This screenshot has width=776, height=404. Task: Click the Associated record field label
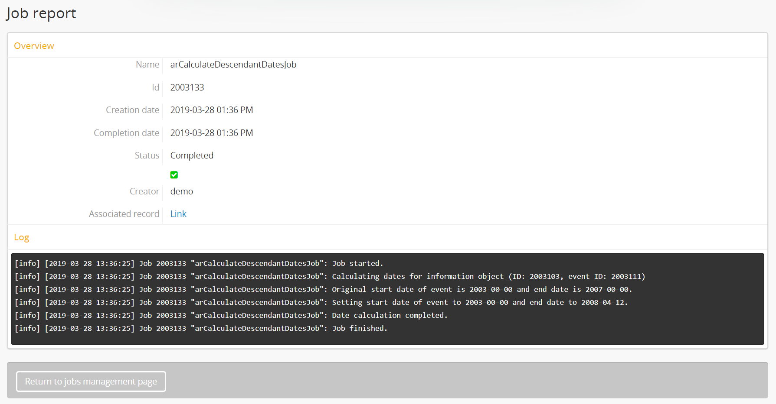pyautogui.click(x=124, y=214)
